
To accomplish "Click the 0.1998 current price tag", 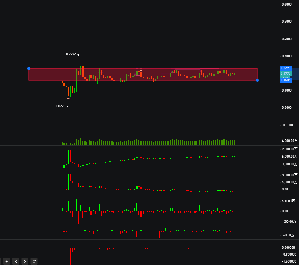I will [285, 73].
